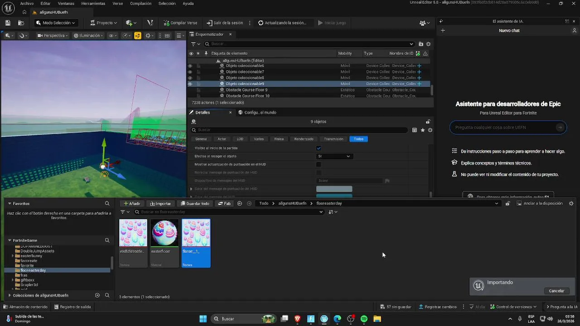The image size is (580, 326).
Task: Open the Iluminación view mode dropdown
Action: coord(89,36)
